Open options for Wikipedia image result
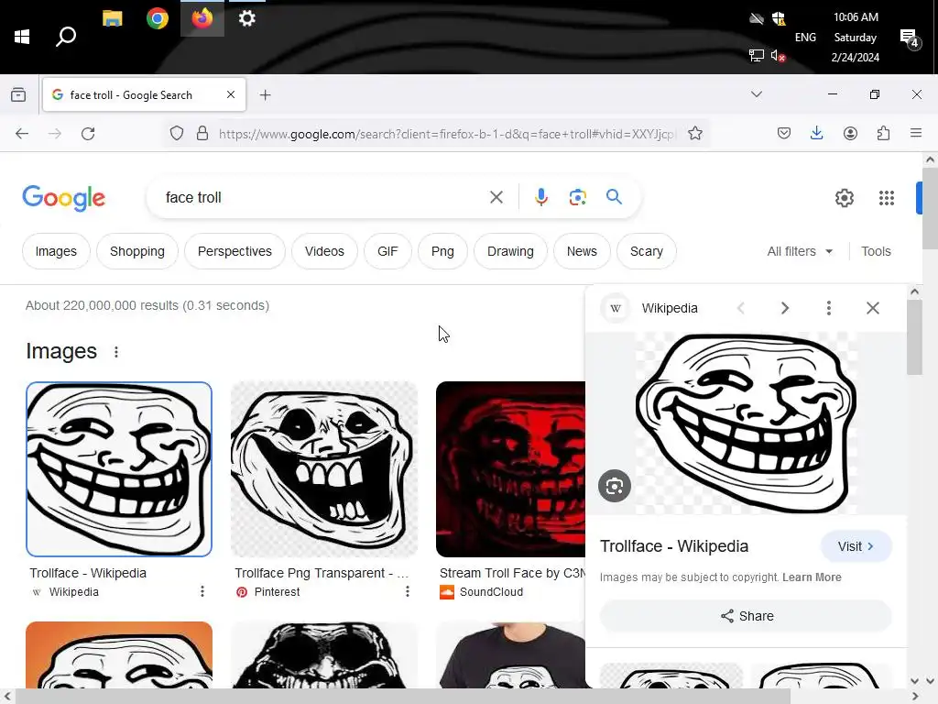The height and width of the screenshot is (704, 938). (x=202, y=591)
